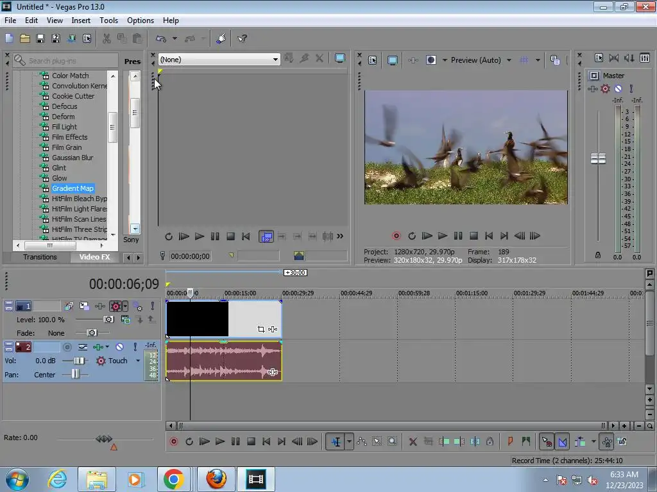This screenshot has width=657, height=492.
Task: Toggle Loop Playback in timeline transport
Action: click(189, 441)
